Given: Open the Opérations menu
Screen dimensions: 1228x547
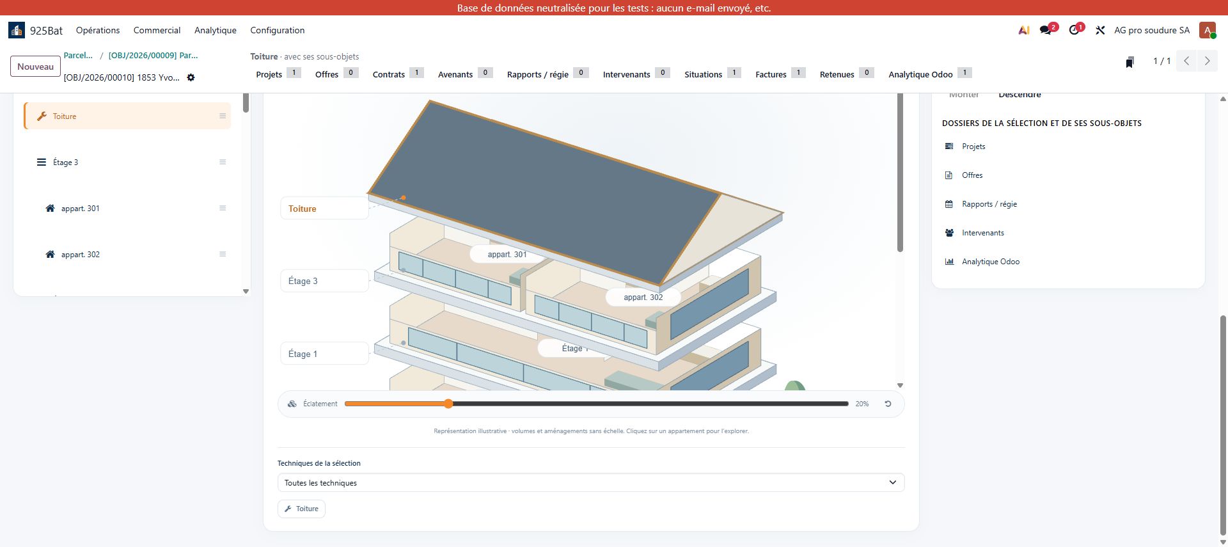Looking at the screenshot, I should [98, 30].
